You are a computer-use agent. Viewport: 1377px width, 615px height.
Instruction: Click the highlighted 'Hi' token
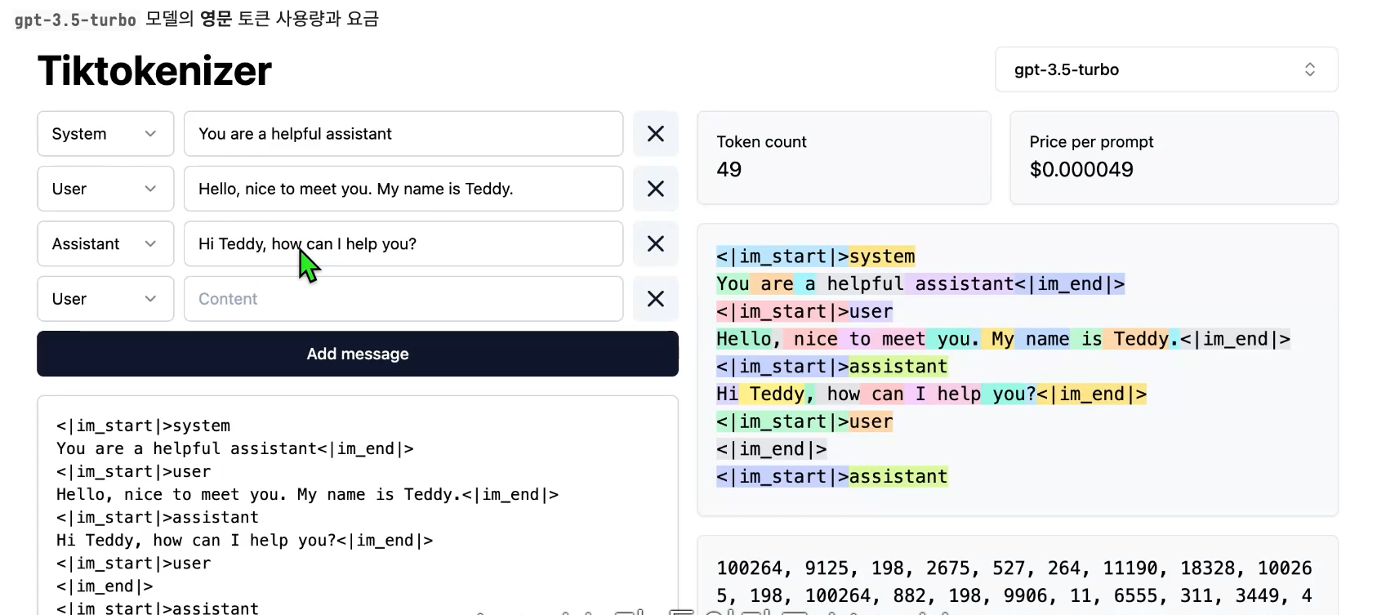[x=727, y=394]
